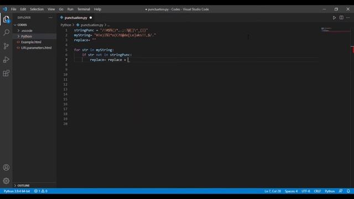Click the EXPLORER panel title
The height and width of the screenshot is (199, 354).
point(24,18)
